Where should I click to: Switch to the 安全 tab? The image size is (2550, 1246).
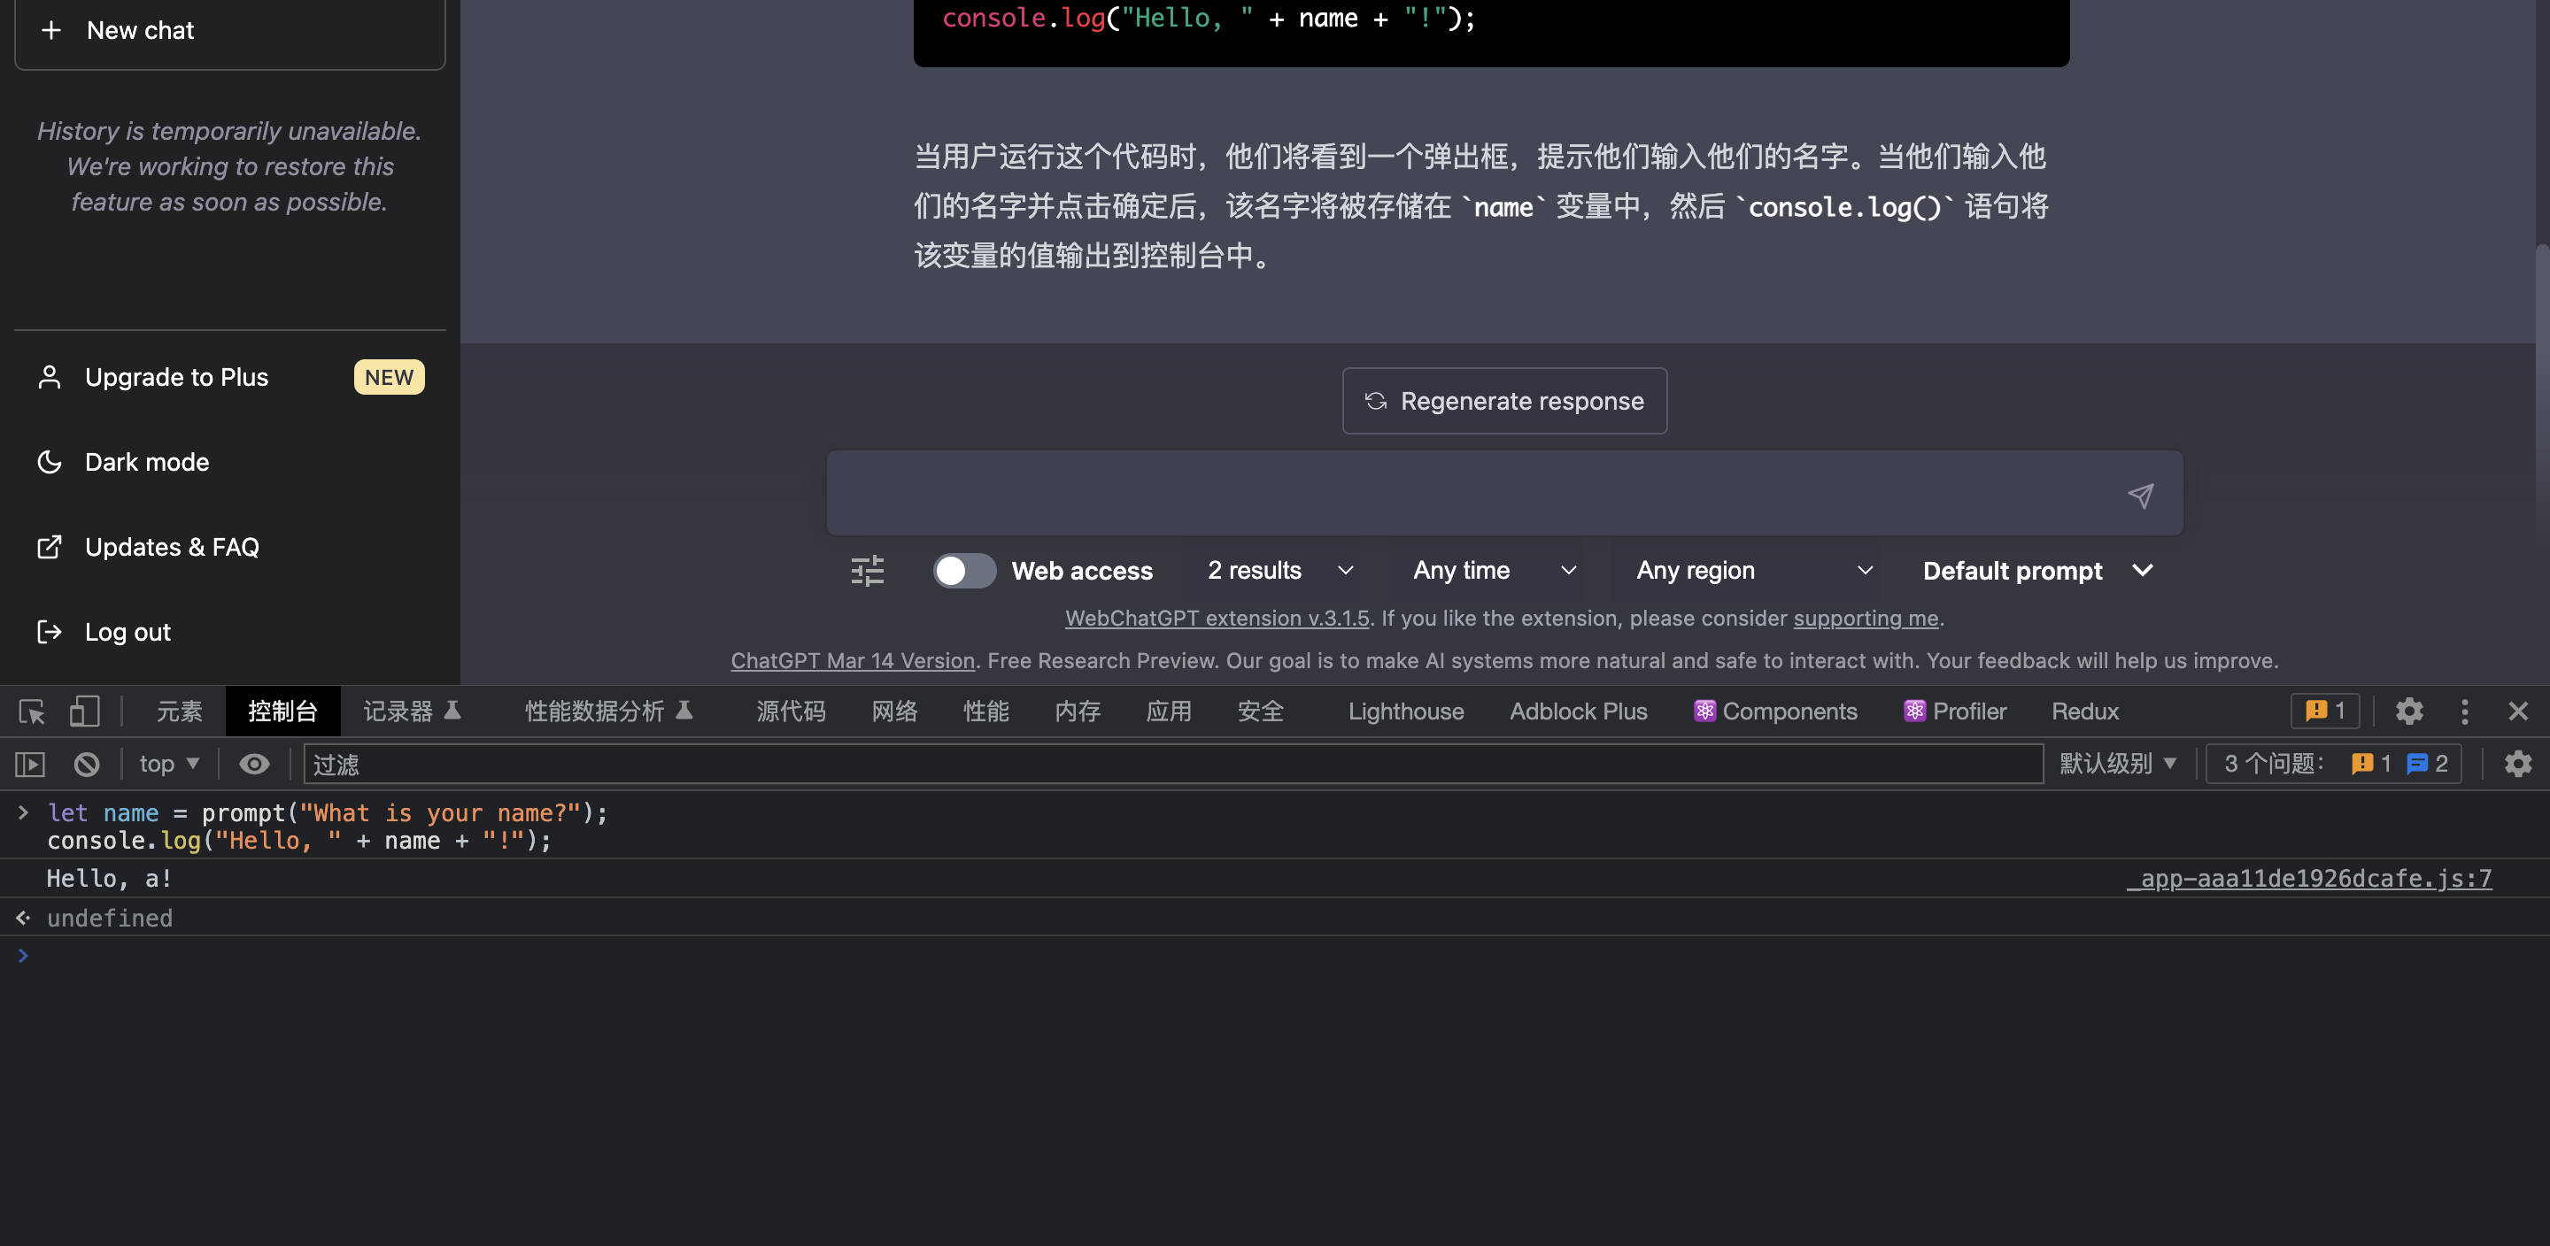coord(1260,711)
